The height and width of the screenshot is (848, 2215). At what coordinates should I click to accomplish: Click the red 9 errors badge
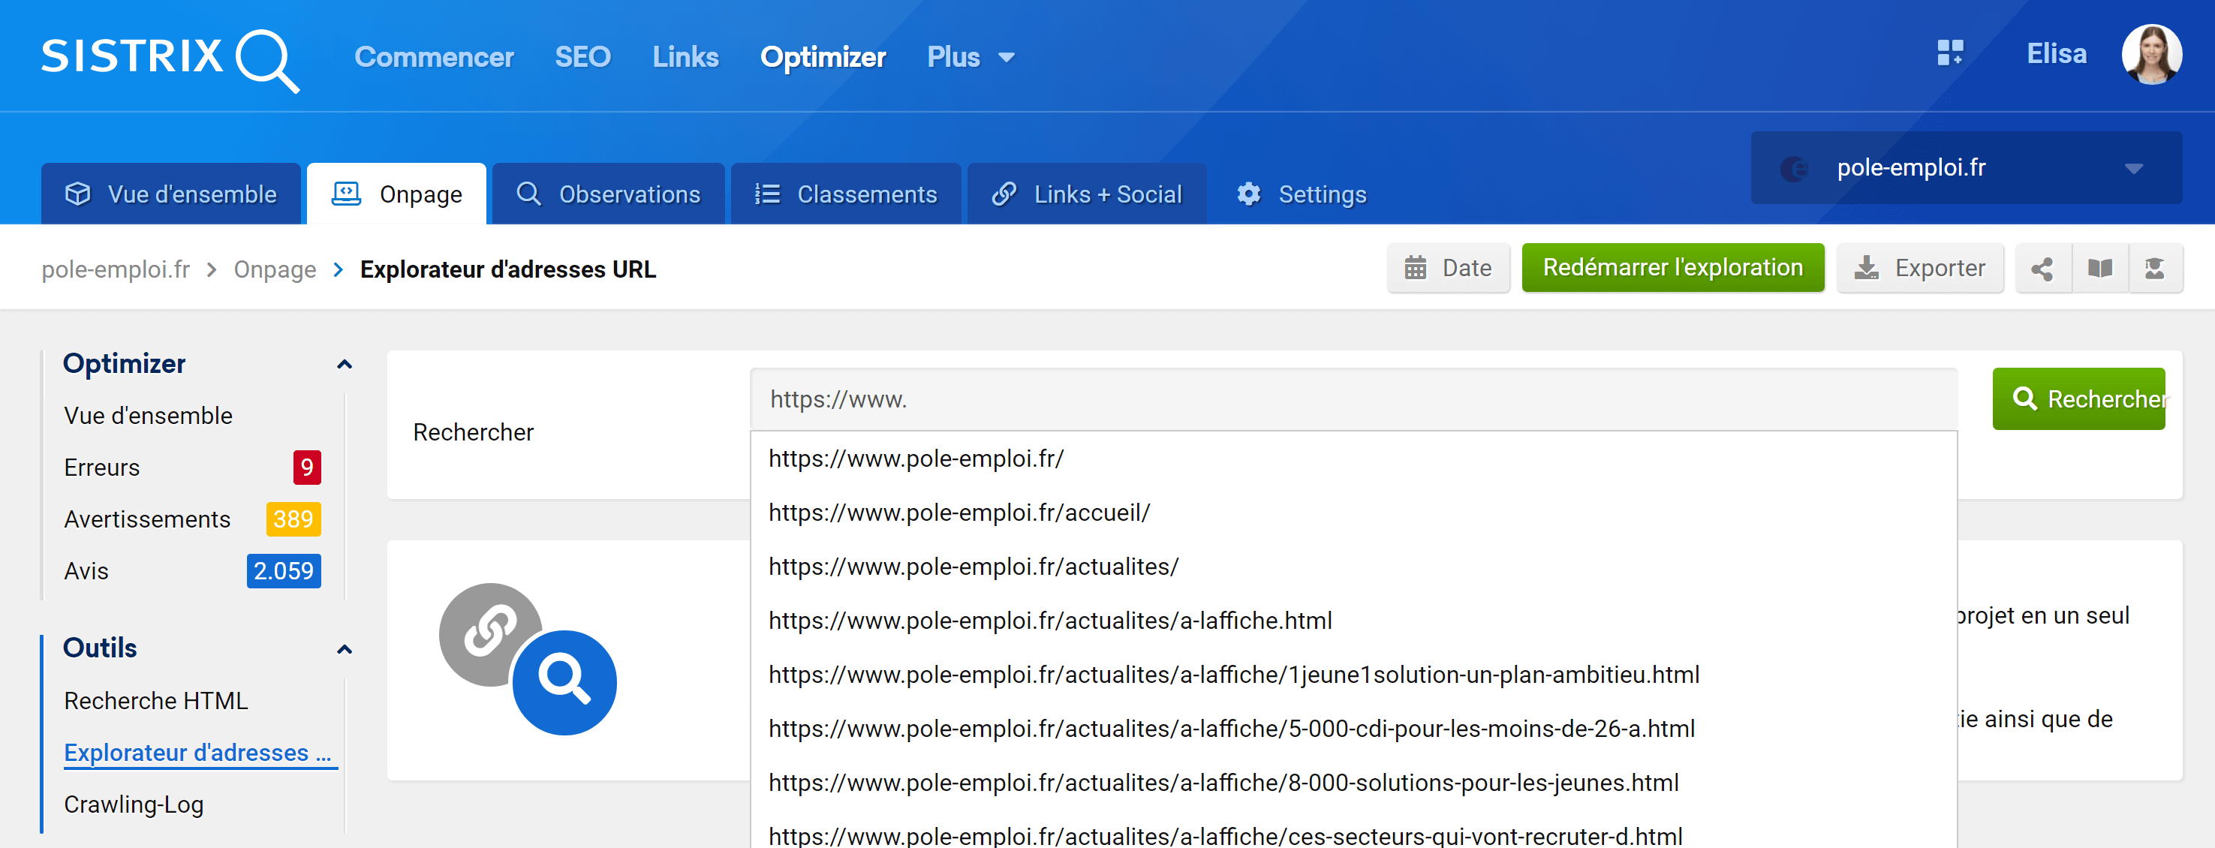point(306,467)
